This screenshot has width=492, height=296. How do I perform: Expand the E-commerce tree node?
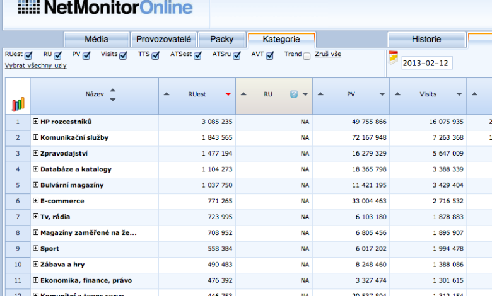point(36,201)
